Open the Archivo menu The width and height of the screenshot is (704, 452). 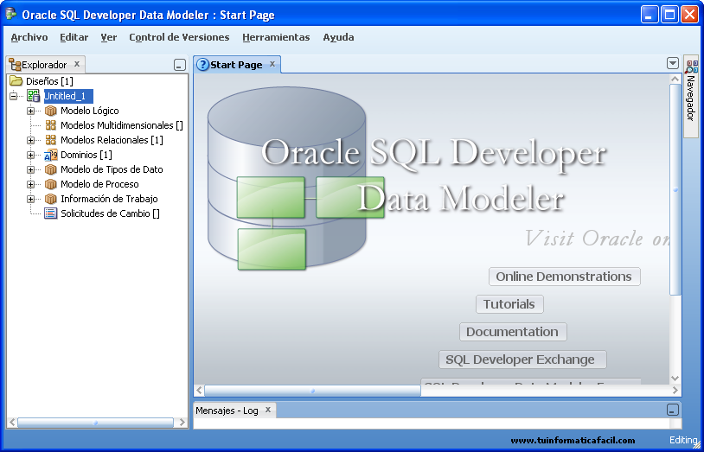29,37
